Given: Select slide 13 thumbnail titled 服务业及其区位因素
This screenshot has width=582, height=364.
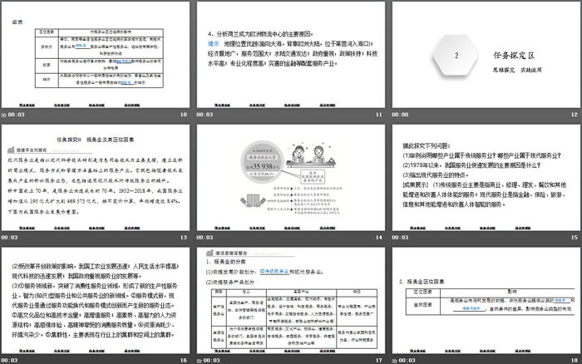Looking at the screenshot, I should pos(96,177).
